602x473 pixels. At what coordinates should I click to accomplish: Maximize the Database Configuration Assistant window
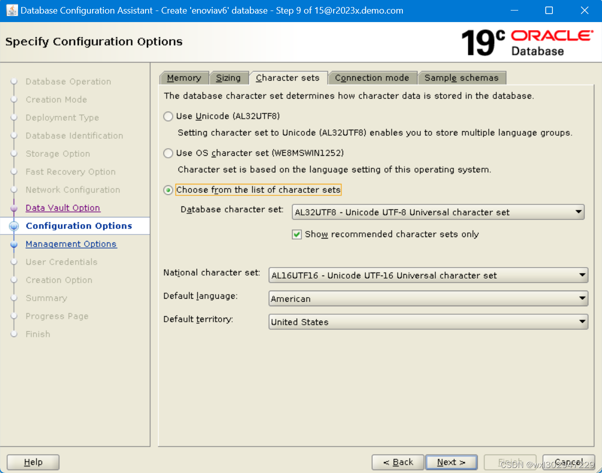(549, 11)
